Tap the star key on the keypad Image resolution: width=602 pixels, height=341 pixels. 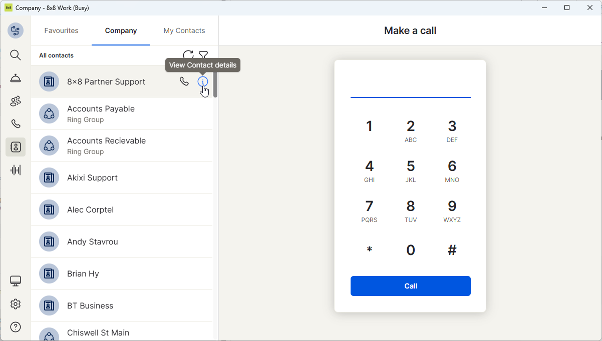[369, 250]
